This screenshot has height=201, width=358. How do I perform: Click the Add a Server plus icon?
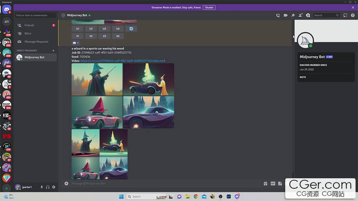tap(7, 188)
